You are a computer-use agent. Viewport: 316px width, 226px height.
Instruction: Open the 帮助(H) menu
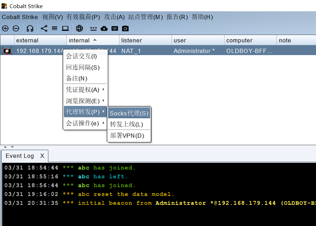tap(202, 17)
